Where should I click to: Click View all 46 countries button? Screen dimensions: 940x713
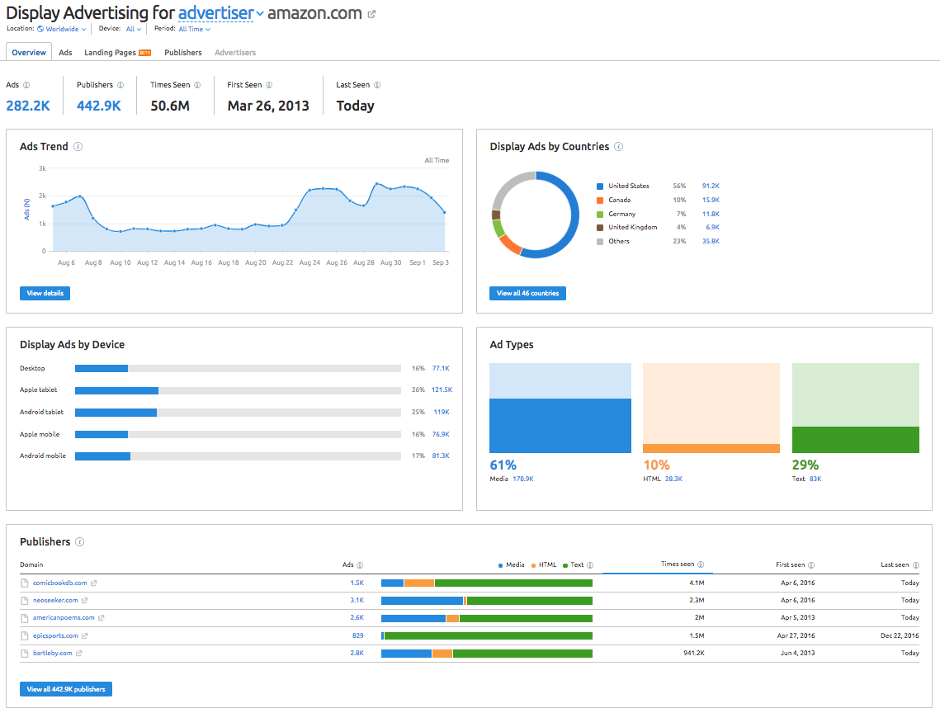coord(527,293)
